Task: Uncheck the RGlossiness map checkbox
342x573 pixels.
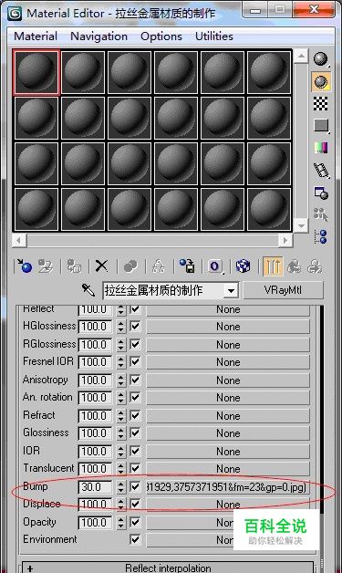Action: pyautogui.click(x=135, y=344)
